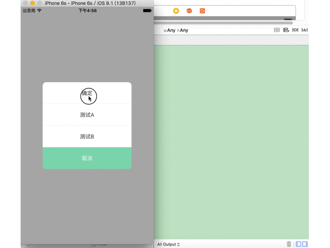Open the Align constraints icon
The image size is (330, 248).
[x=286, y=30]
